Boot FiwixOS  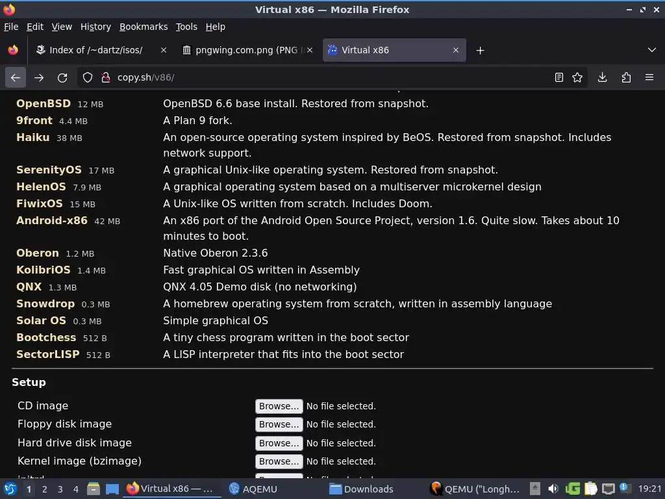(40, 203)
